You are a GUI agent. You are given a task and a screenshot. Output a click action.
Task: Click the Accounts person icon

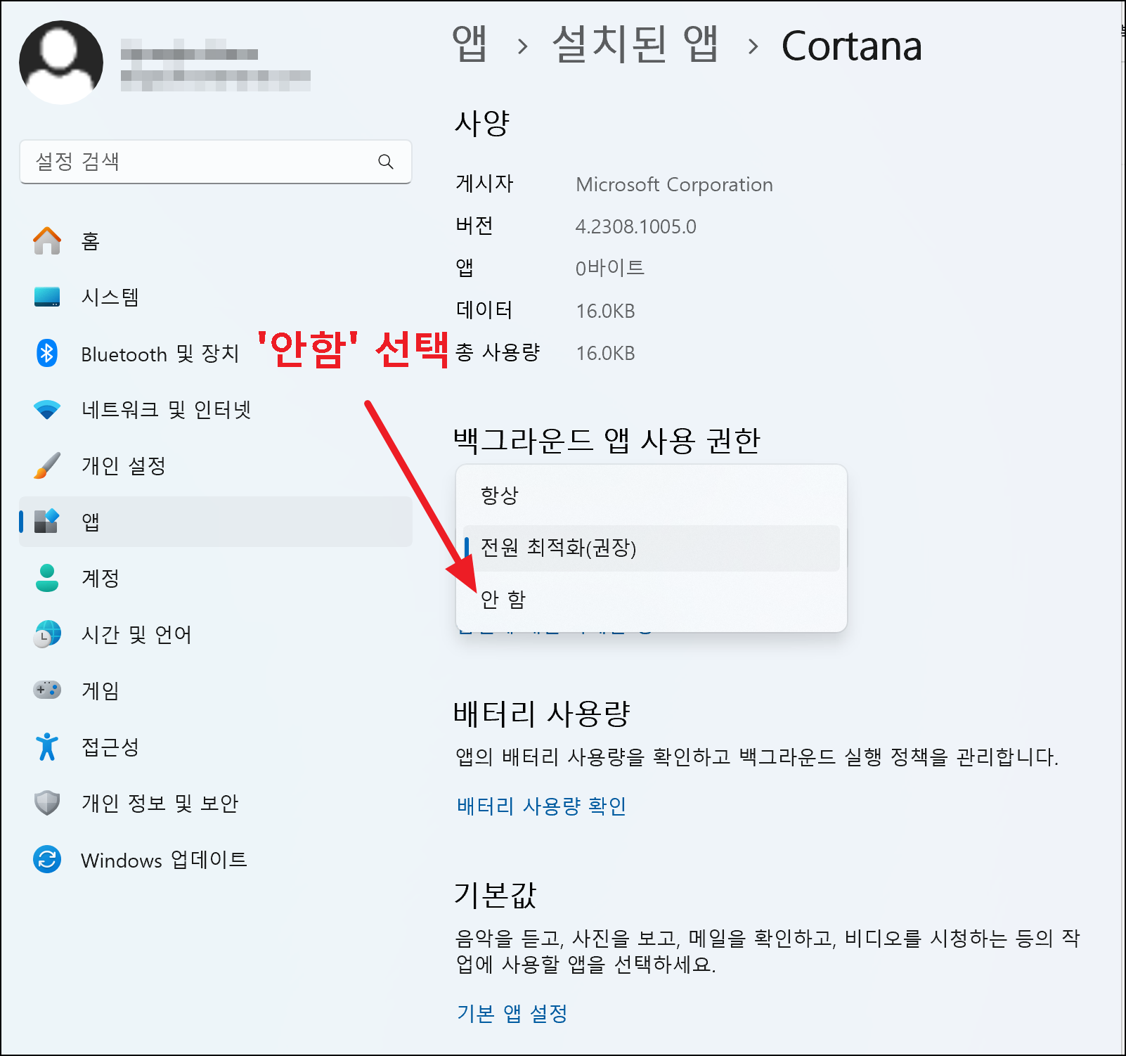[x=47, y=578]
